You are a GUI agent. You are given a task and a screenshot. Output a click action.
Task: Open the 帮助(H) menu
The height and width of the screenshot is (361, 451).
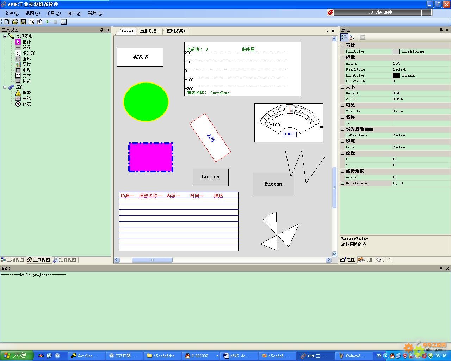[95, 13]
